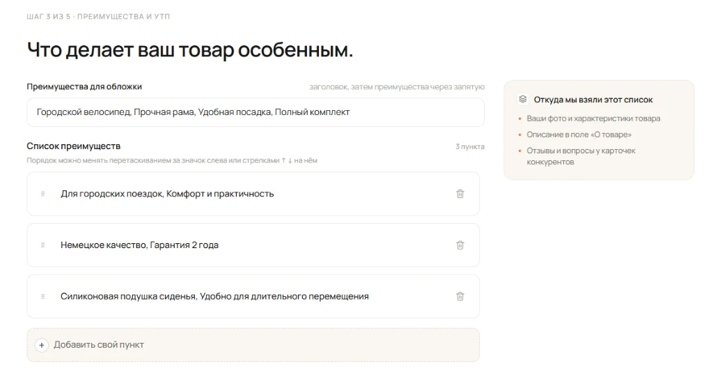713x384 pixels.
Task: Click the layers icon beside «Откуда мы взяли»
Action: coord(523,99)
